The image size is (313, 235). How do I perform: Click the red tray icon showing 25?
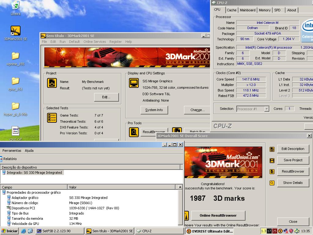point(275,231)
